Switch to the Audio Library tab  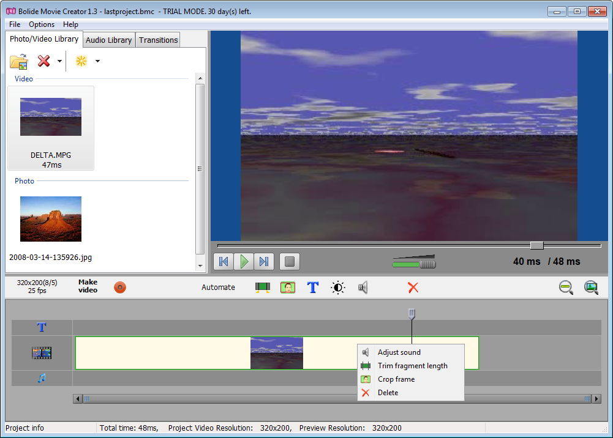pyautogui.click(x=108, y=40)
